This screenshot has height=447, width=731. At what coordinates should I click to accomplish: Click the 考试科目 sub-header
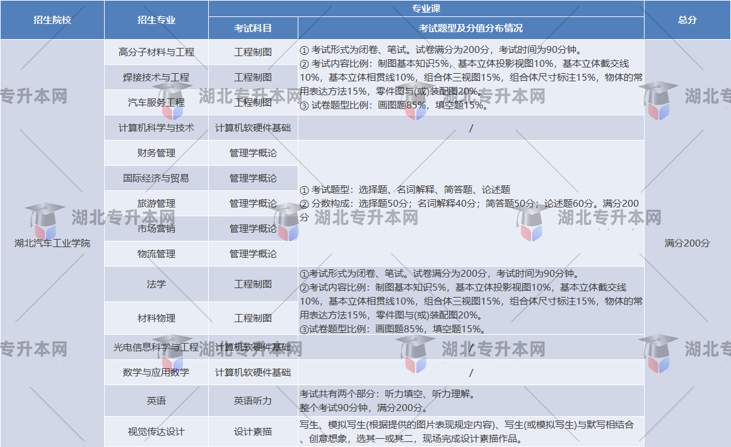pyautogui.click(x=253, y=28)
